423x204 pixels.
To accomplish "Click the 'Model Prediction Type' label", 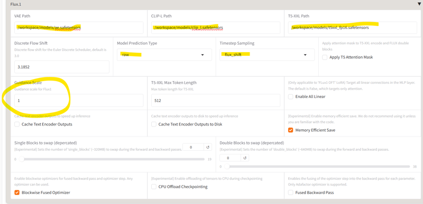I will [x=137, y=43].
